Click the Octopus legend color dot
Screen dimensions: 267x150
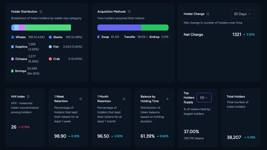point(13,59)
